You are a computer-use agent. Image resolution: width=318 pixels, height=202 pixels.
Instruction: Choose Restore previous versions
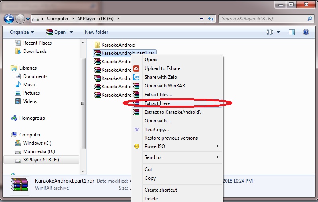[177, 138]
